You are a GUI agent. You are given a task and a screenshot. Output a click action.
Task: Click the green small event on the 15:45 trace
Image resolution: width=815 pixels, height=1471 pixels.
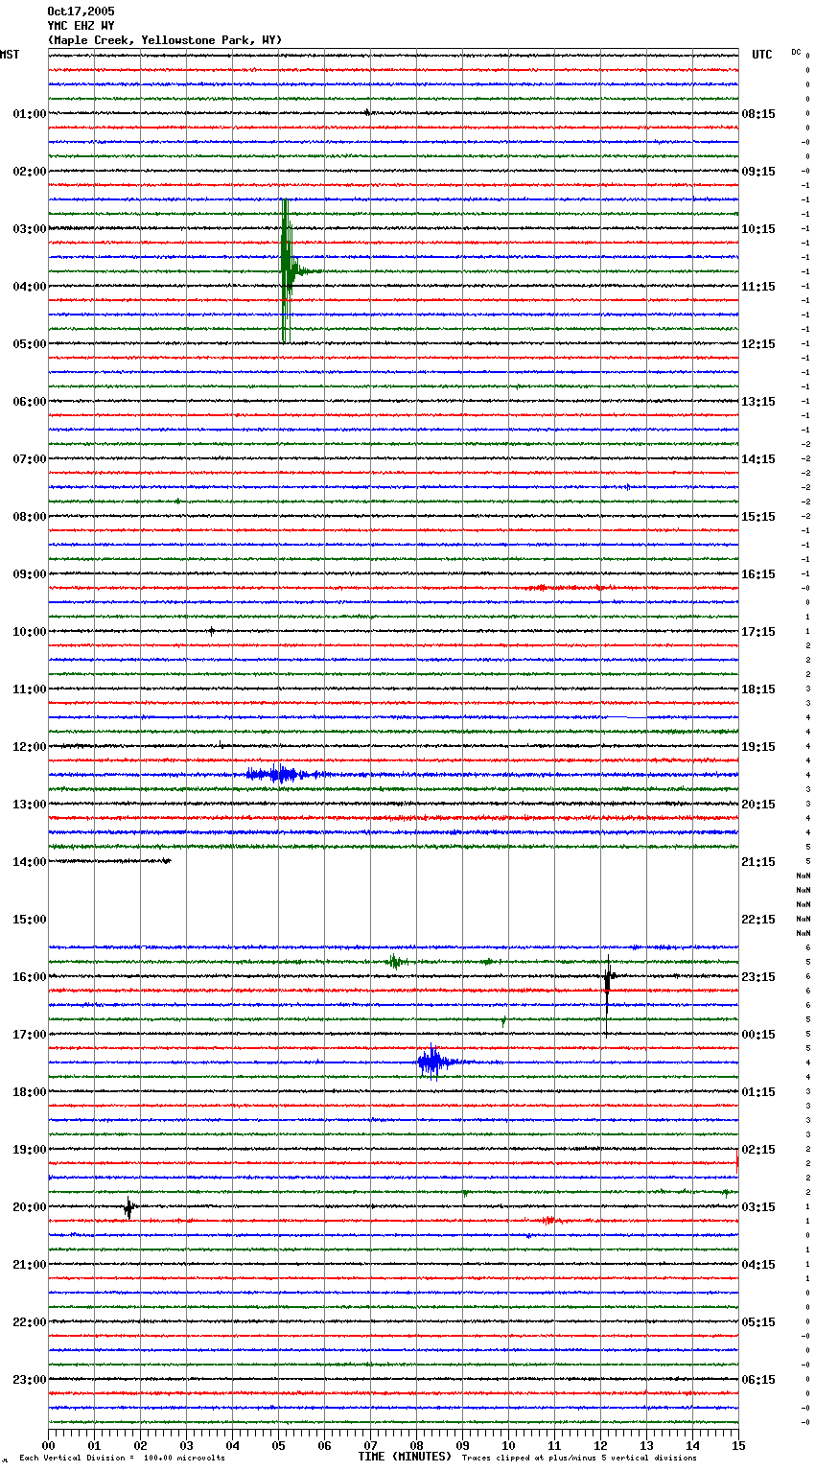[x=395, y=961]
